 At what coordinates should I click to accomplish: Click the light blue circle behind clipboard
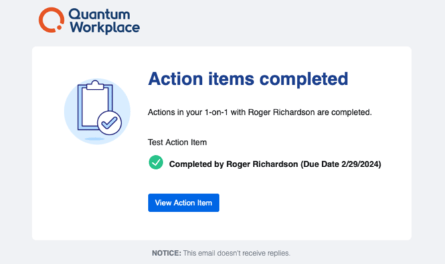pos(97,111)
